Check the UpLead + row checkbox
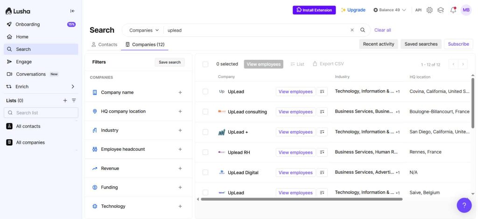Image resolution: width=478 pixels, height=219 pixels. pos(205,132)
